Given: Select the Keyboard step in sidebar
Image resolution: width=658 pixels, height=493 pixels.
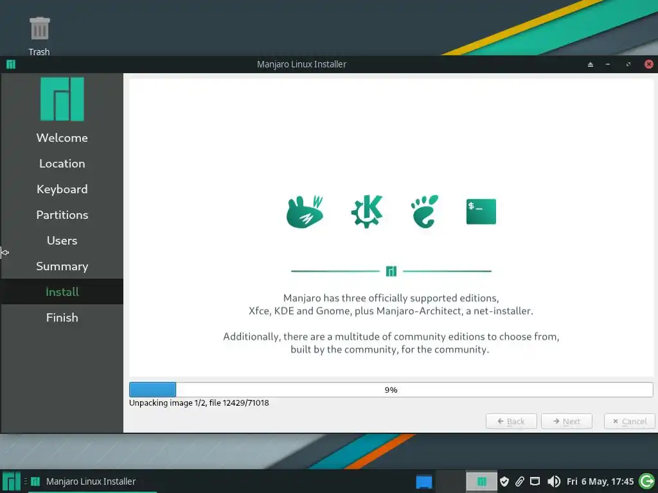Looking at the screenshot, I should click(62, 189).
